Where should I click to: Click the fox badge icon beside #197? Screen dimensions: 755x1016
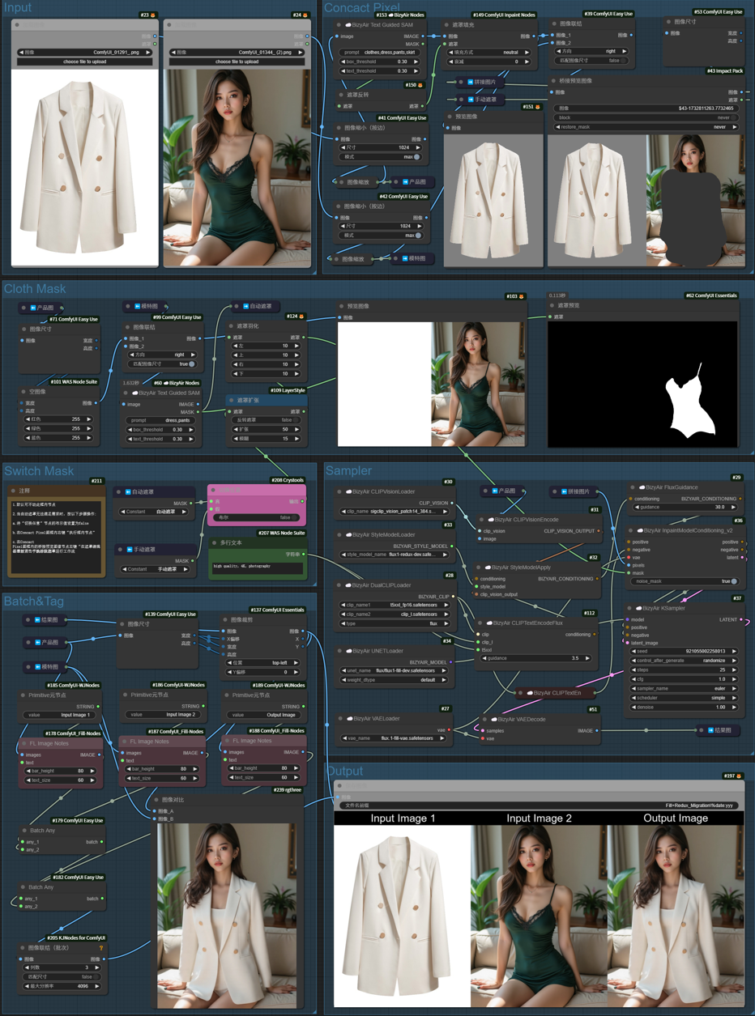click(x=739, y=776)
